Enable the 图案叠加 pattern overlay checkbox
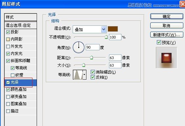Screen dimensions: 185x126 click(x=8, y=104)
